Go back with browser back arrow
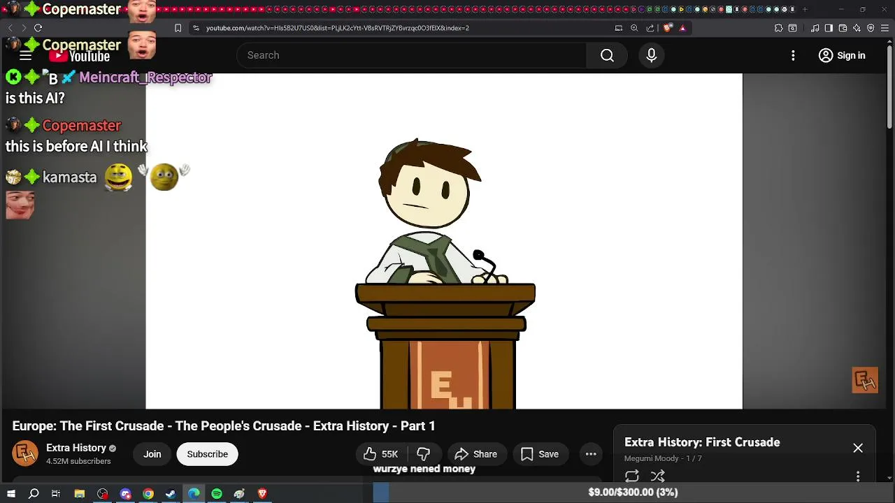 click(x=10, y=28)
